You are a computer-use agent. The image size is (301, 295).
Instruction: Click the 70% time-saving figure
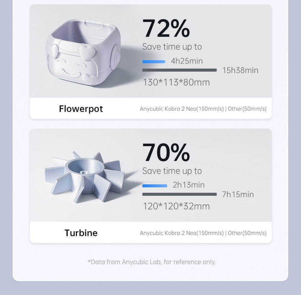tap(166, 153)
